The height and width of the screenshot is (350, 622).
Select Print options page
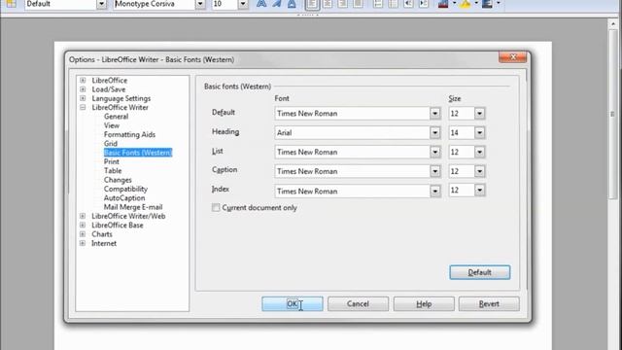[x=112, y=161]
